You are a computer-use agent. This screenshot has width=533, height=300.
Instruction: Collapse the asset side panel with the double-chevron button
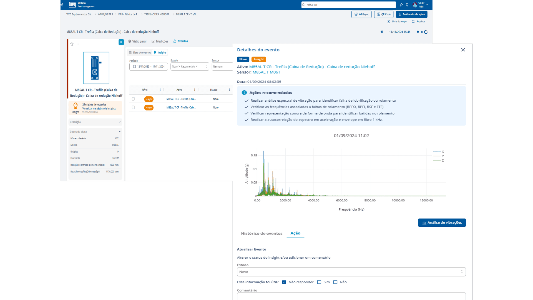(121, 42)
